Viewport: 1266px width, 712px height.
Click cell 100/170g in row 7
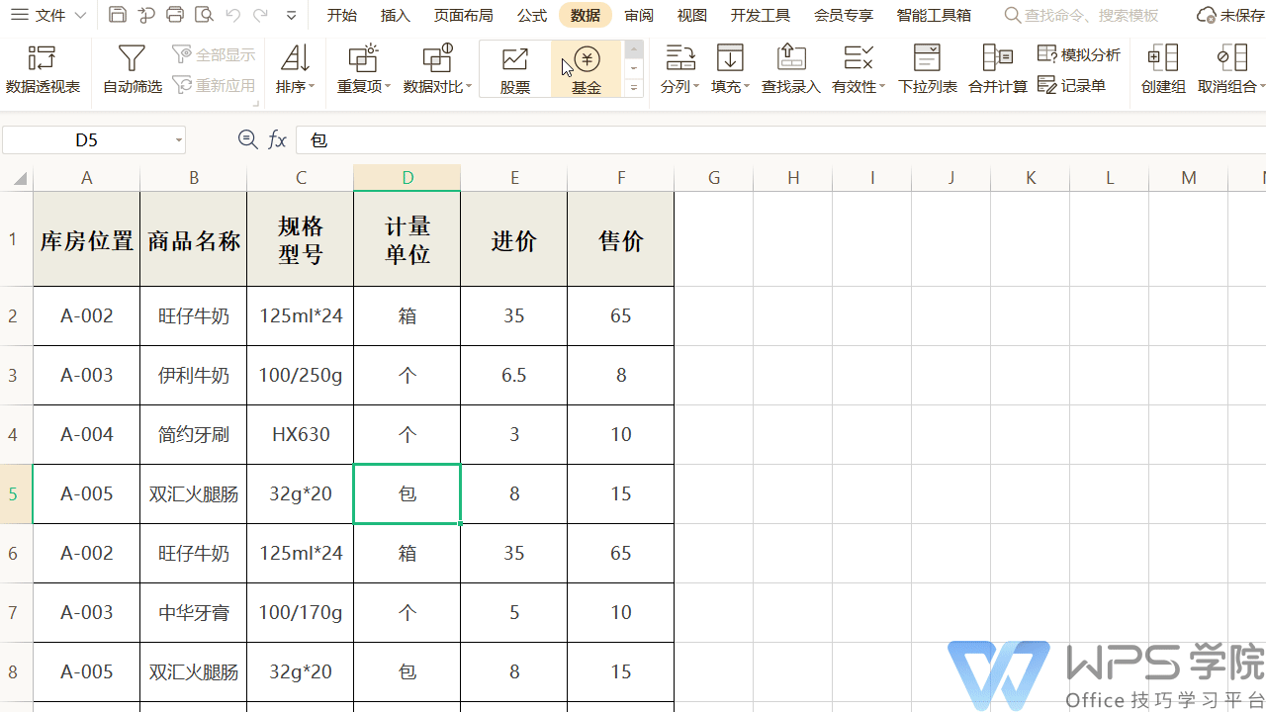pyautogui.click(x=301, y=612)
